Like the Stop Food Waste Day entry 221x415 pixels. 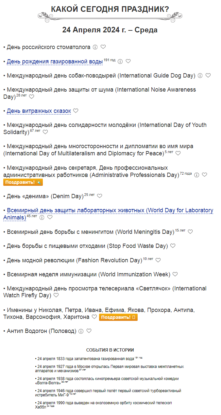[173, 246]
